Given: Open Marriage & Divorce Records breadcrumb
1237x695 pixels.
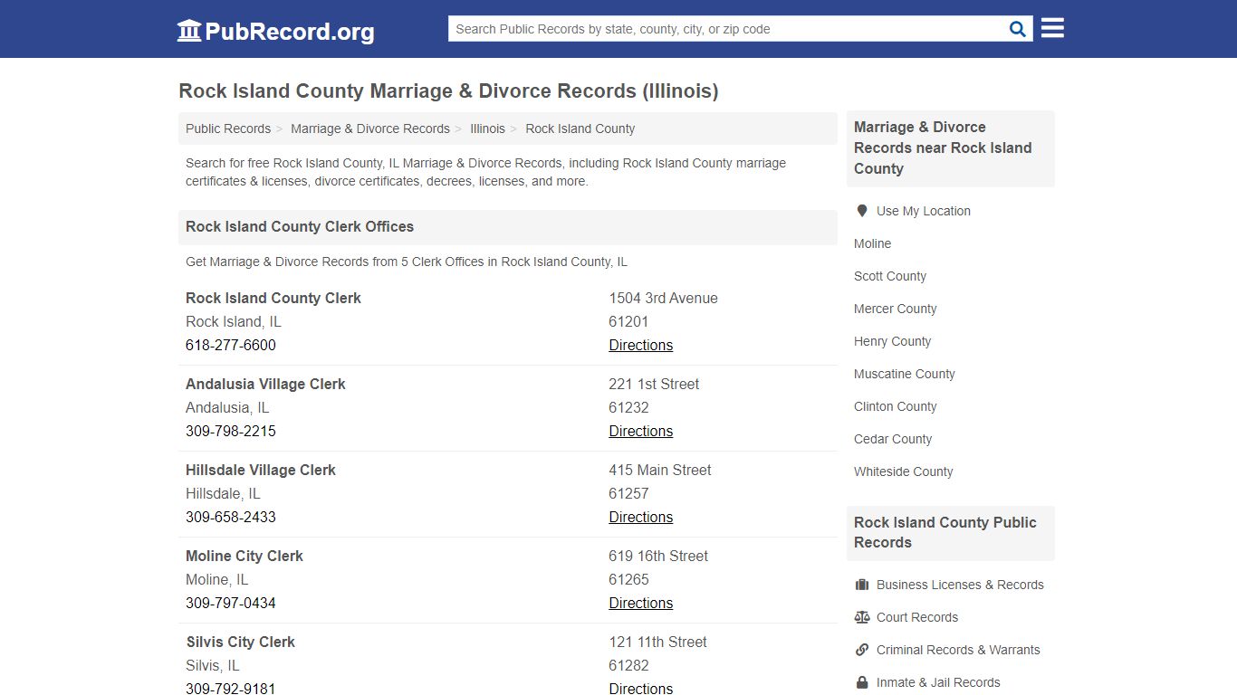Looking at the screenshot, I should (370, 129).
